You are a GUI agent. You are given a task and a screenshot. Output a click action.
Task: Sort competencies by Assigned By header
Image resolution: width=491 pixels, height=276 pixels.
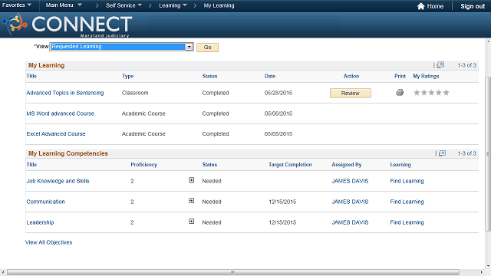[347, 165]
